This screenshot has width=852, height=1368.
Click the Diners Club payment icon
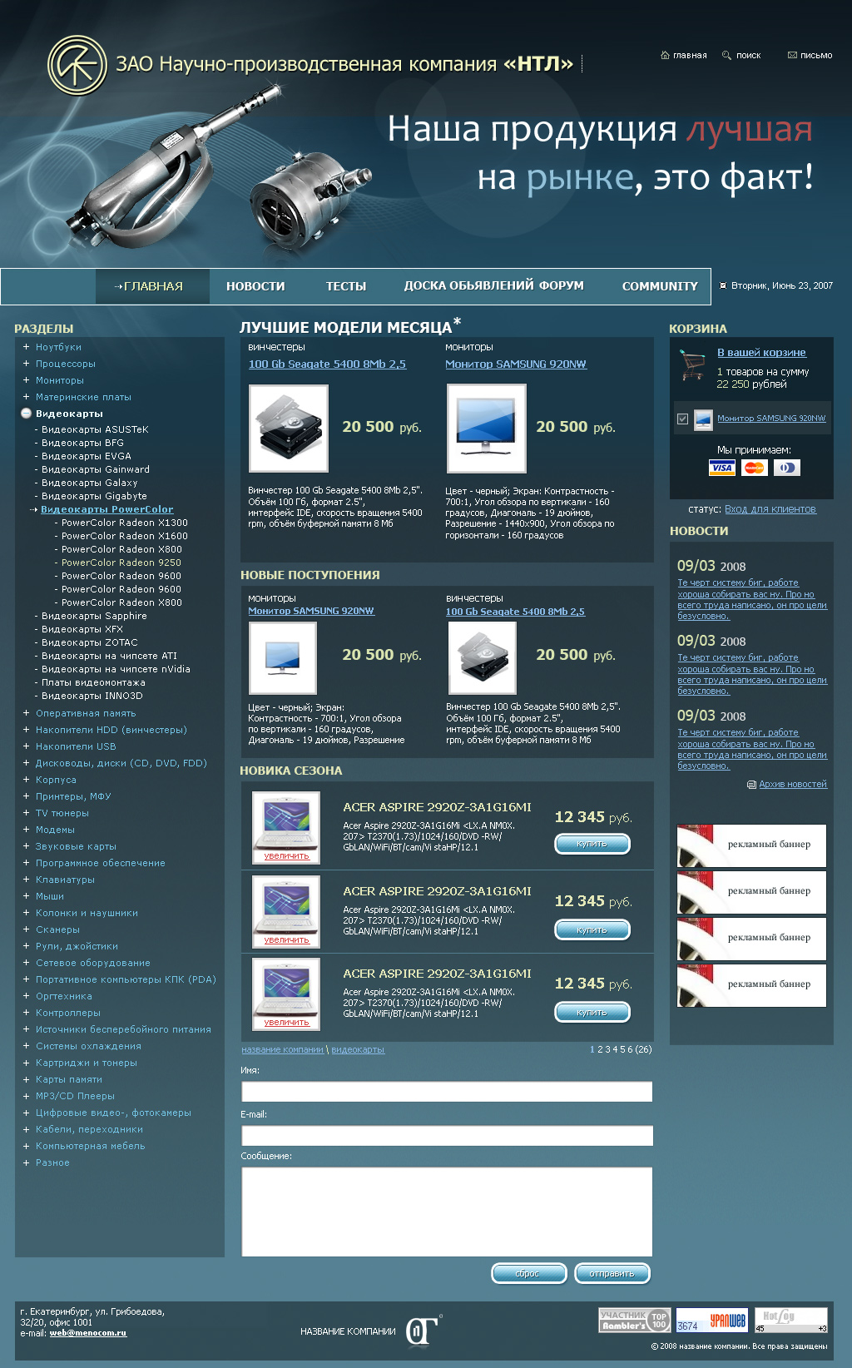(786, 468)
